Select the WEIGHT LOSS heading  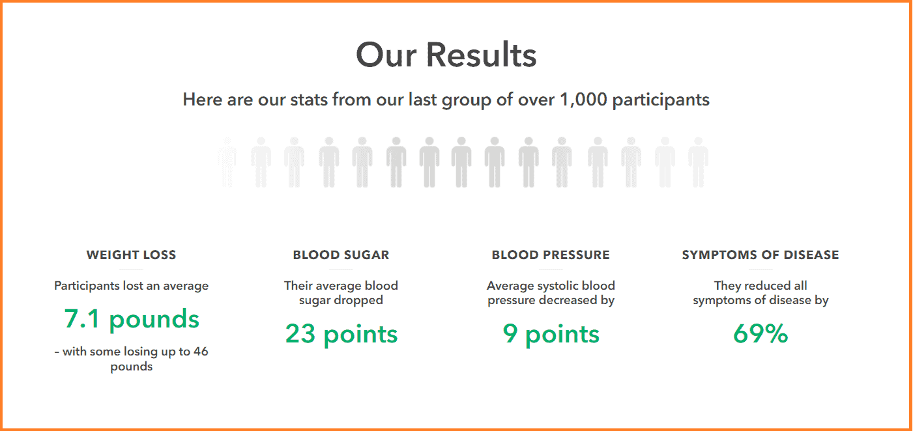coord(131,255)
